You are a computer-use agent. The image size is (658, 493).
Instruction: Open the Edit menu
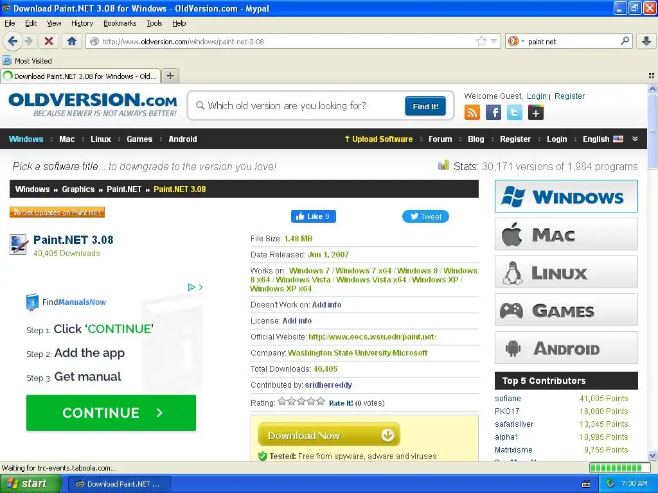point(31,23)
